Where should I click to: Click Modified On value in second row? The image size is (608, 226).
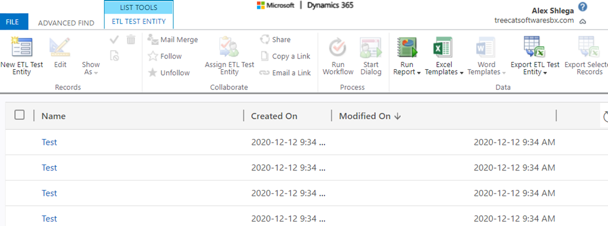pyautogui.click(x=514, y=167)
